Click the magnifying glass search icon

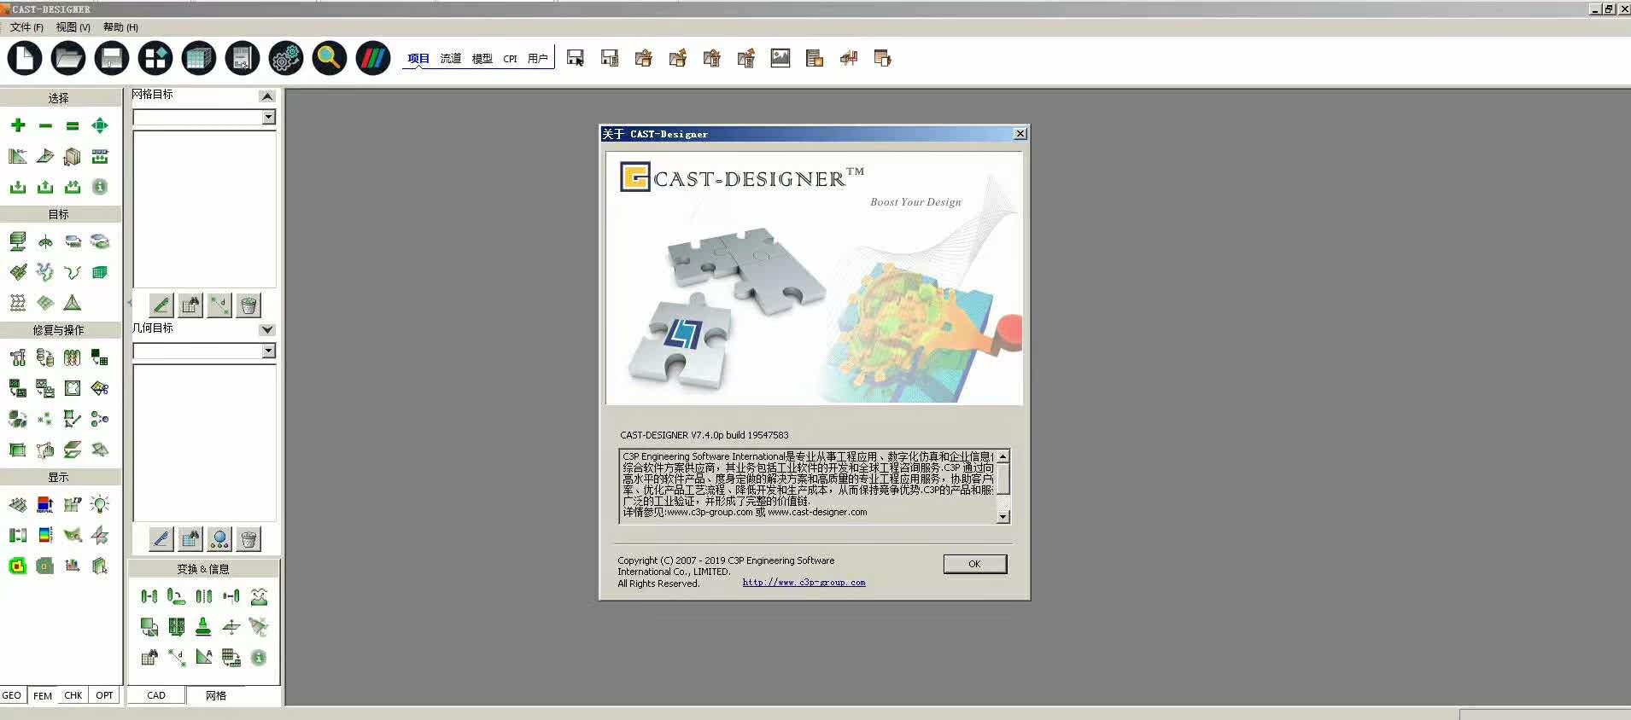tap(330, 58)
